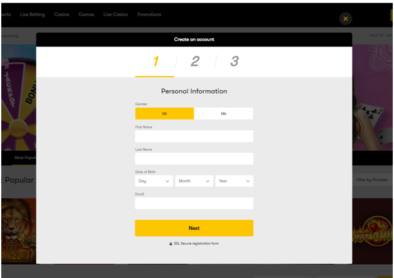394x278 pixels.
Task: Go to step 1 of registration
Action: (155, 61)
